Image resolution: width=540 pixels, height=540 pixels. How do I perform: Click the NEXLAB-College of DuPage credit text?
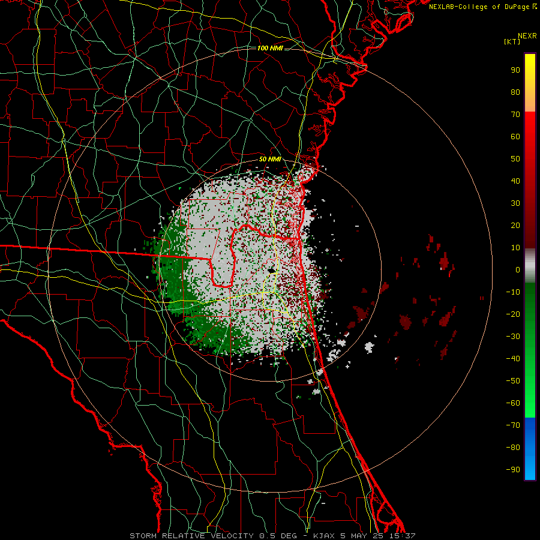pos(482,7)
